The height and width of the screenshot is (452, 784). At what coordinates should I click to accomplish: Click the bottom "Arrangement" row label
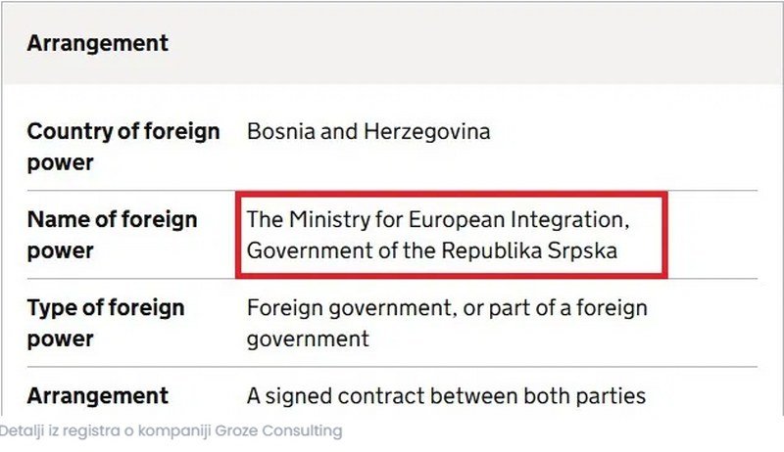[x=97, y=396]
